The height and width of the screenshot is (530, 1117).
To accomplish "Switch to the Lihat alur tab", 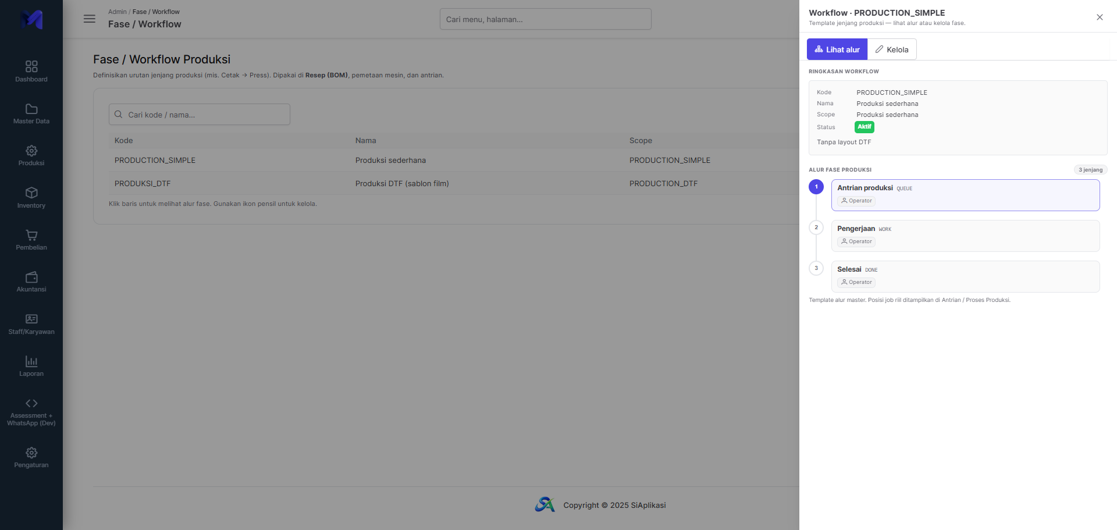I will tap(837, 49).
